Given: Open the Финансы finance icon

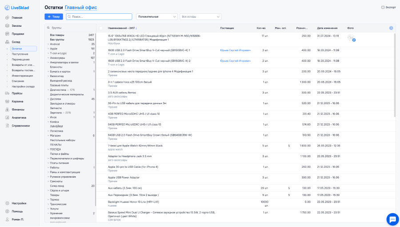Looking at the screenshot, I should coord(7,109).
